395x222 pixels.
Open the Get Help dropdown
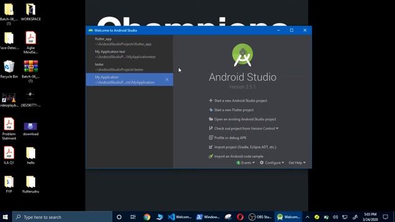(x=297, y=163)
